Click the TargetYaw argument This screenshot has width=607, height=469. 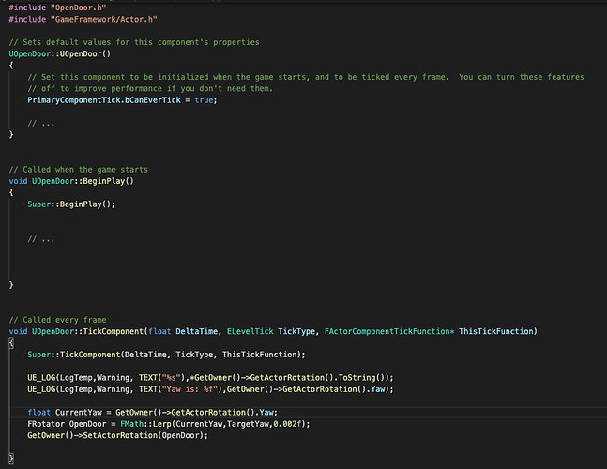248,424
